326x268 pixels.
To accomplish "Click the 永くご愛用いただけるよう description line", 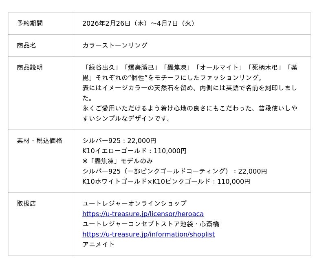I will pos(190,108).
